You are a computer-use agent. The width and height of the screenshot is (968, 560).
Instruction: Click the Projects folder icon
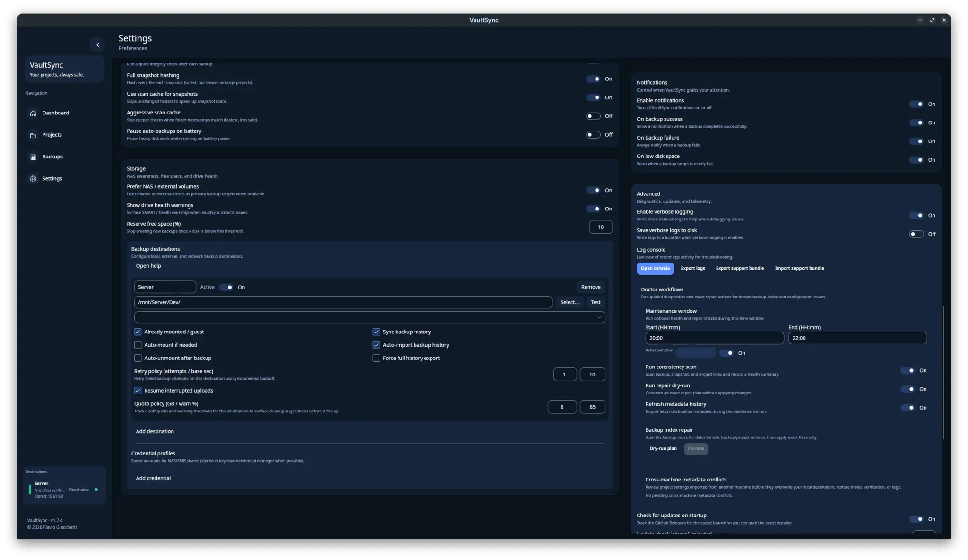pos(33,135)
